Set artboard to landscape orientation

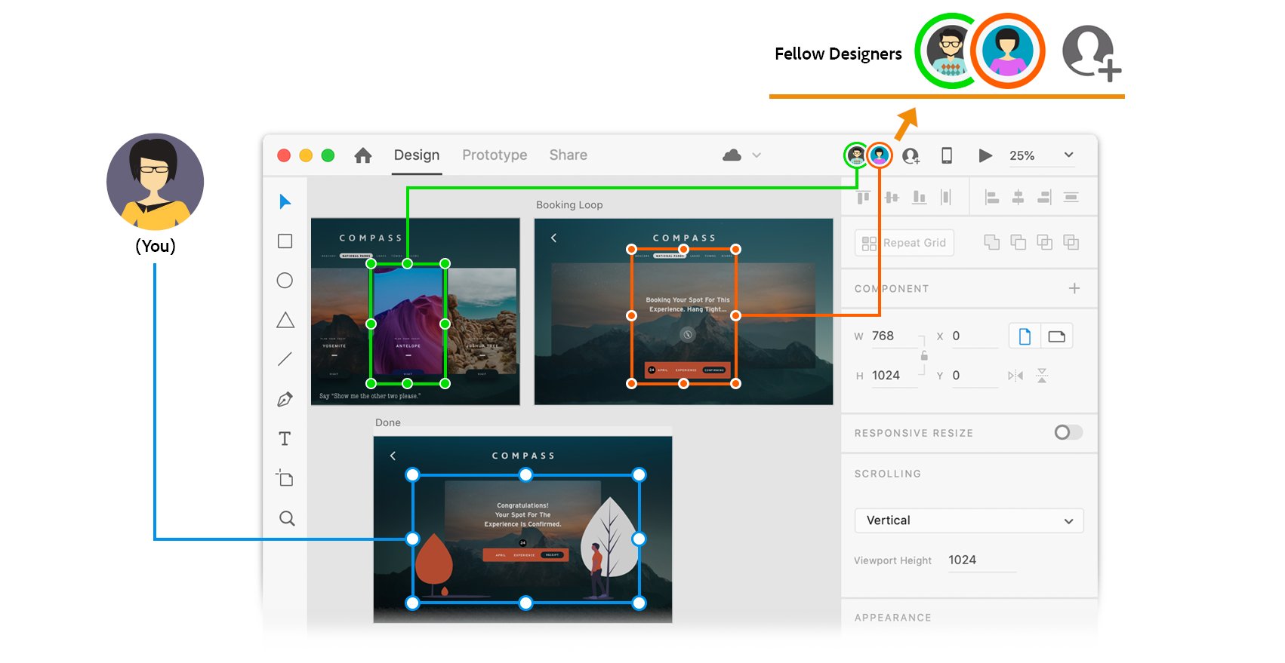[x=1057, y=336]
